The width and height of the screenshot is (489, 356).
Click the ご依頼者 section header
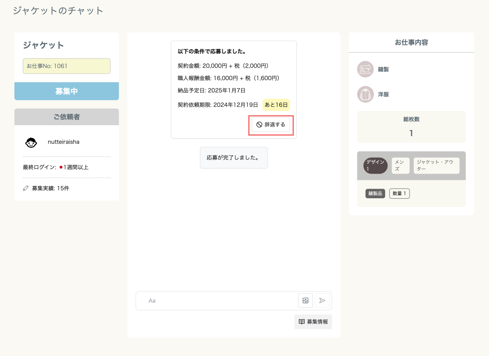pyautogui.click(x=67, y=117)
